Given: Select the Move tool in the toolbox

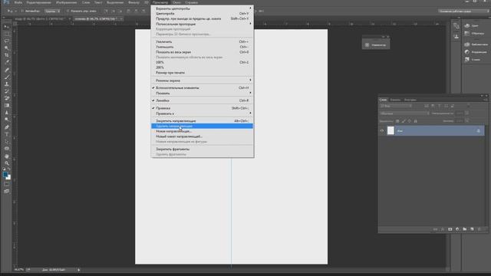Looking at the screenshot, I should point(7,27).
